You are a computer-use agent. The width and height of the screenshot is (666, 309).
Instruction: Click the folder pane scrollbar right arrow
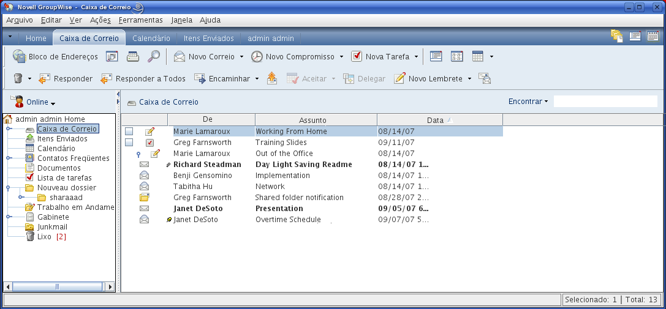click(x=110, y=286)
